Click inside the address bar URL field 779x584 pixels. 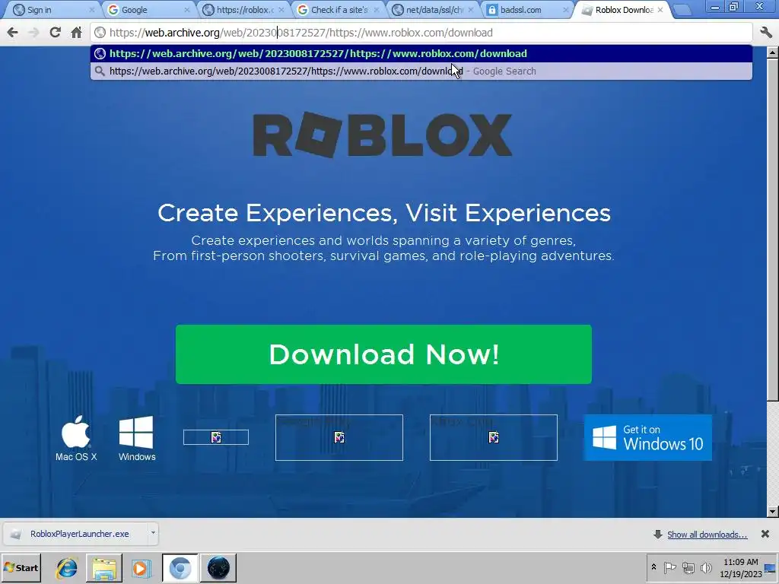point(421,33)
